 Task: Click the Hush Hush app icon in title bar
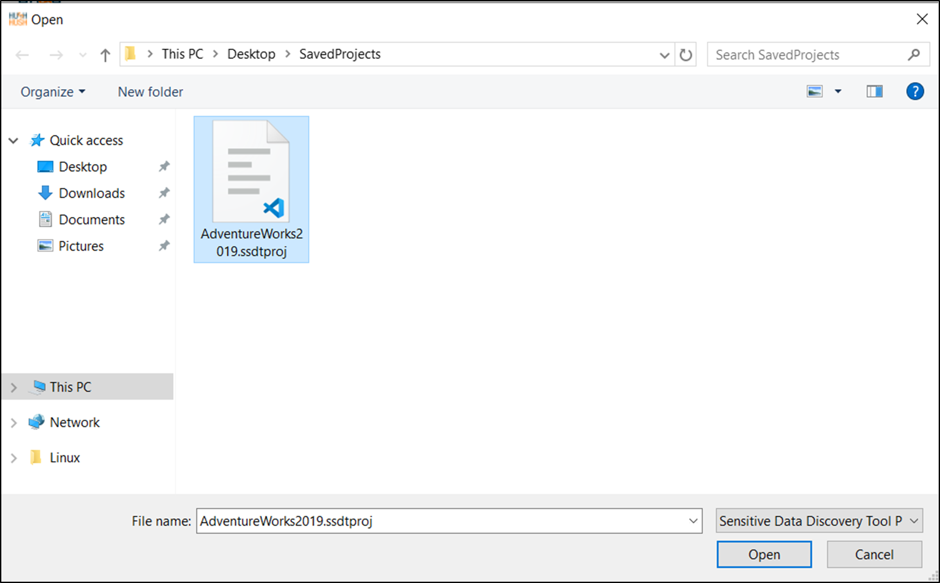pyautogui.click(x=18, y=19)
